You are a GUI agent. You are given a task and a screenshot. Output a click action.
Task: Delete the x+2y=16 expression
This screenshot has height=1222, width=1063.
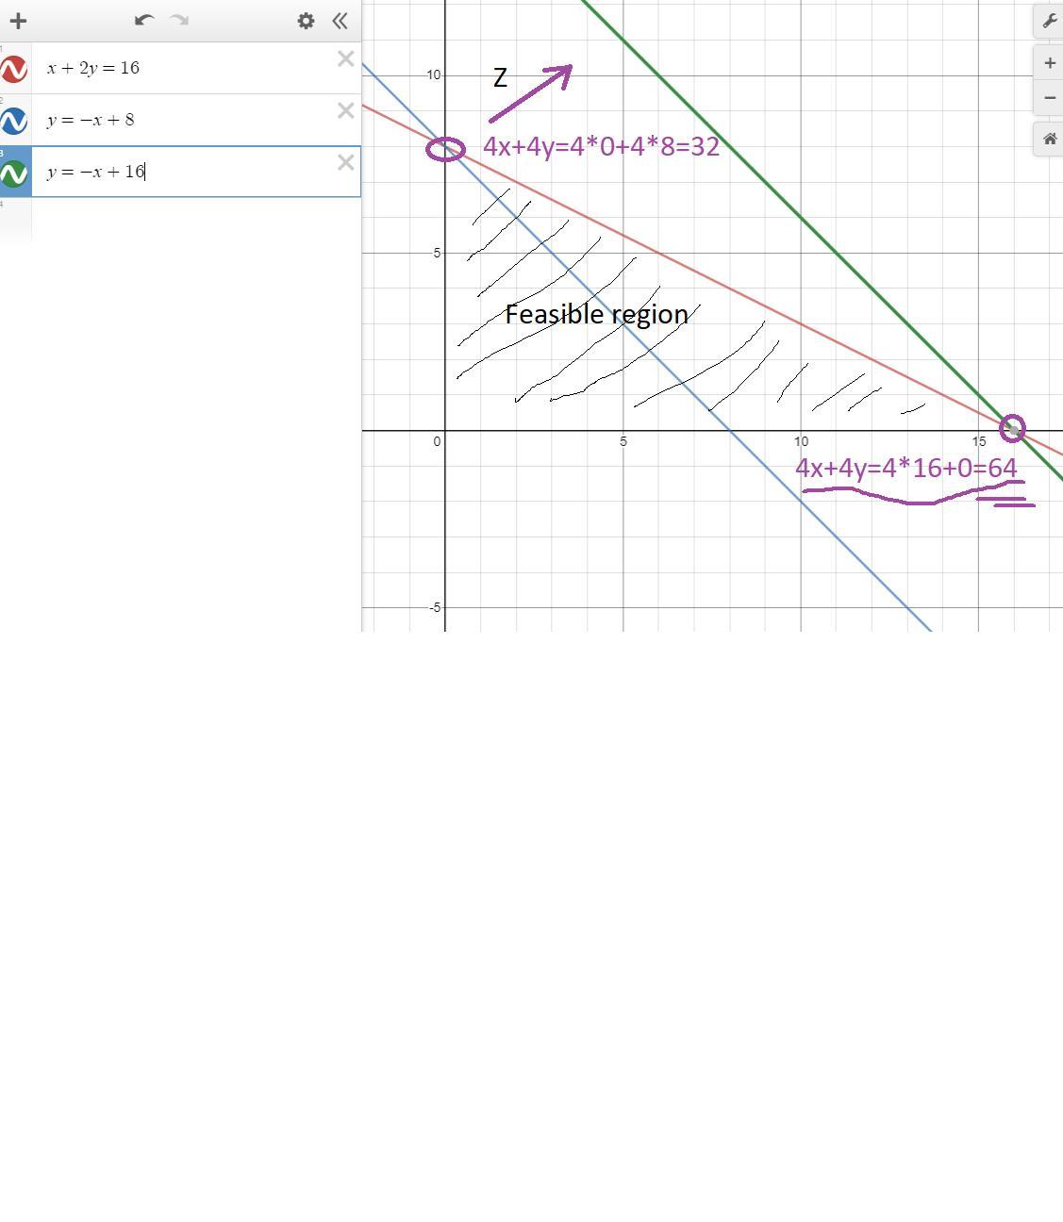click(x=345, y=59)
